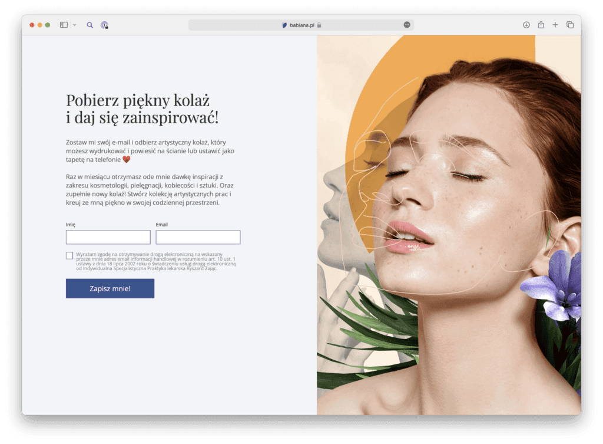Toggle the Safari sidebar icon

click(64, 25)
